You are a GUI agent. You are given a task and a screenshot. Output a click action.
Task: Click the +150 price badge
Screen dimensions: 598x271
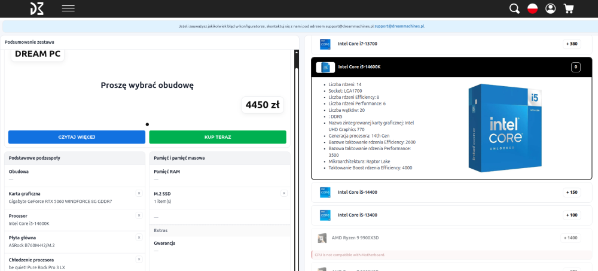[x=572, y=193]
